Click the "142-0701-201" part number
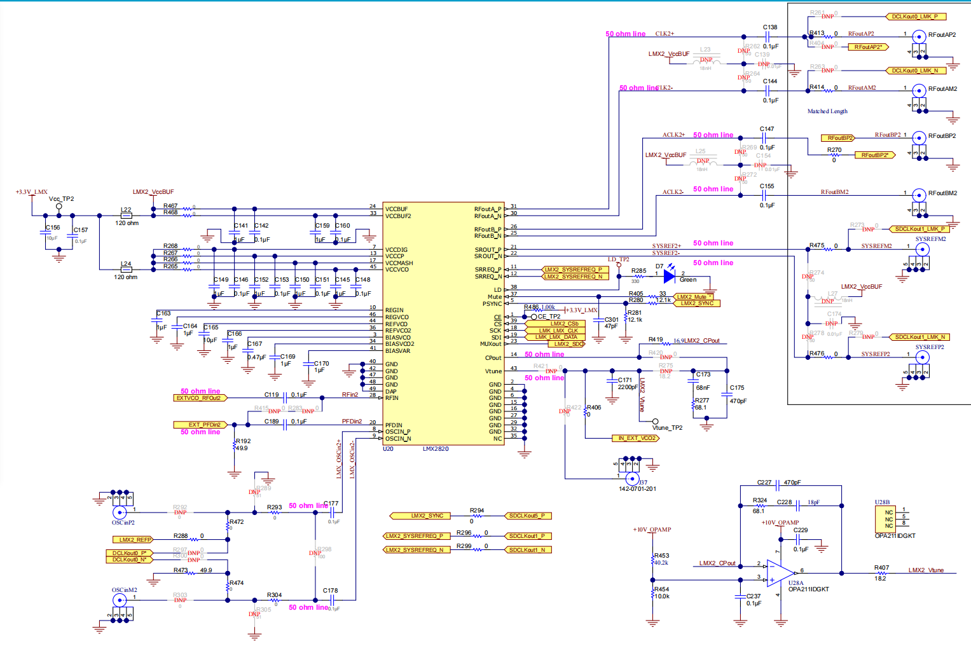The height and width of the screenshot is (653, 971). 638,489
